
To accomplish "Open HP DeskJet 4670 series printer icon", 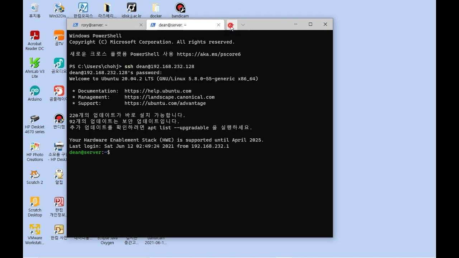I will click(35, 123).
